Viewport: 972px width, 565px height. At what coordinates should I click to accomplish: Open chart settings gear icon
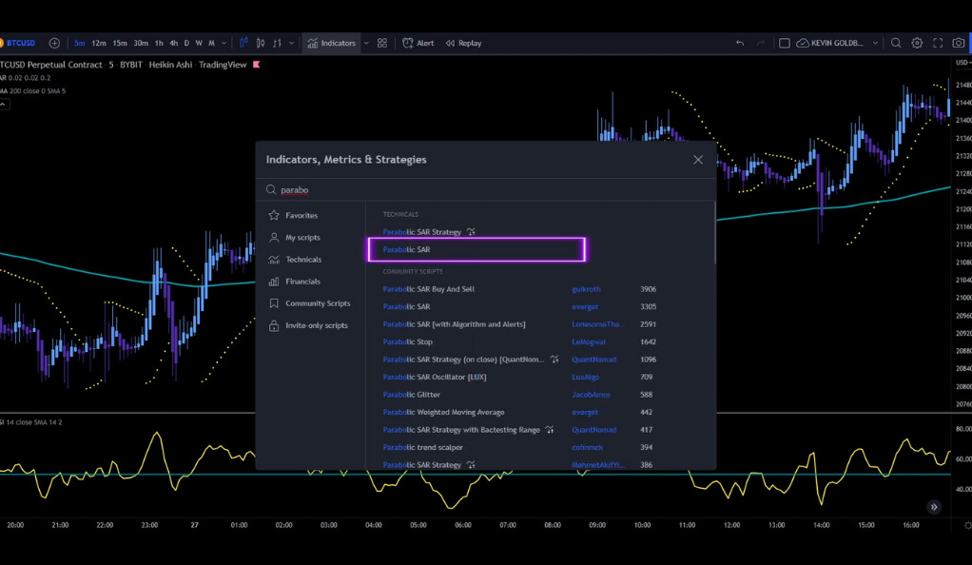click(917, 43)
